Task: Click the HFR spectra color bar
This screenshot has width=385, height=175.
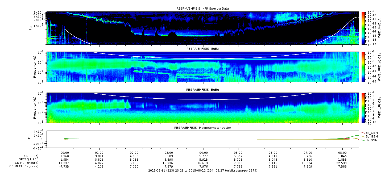Action: point(363,28)
